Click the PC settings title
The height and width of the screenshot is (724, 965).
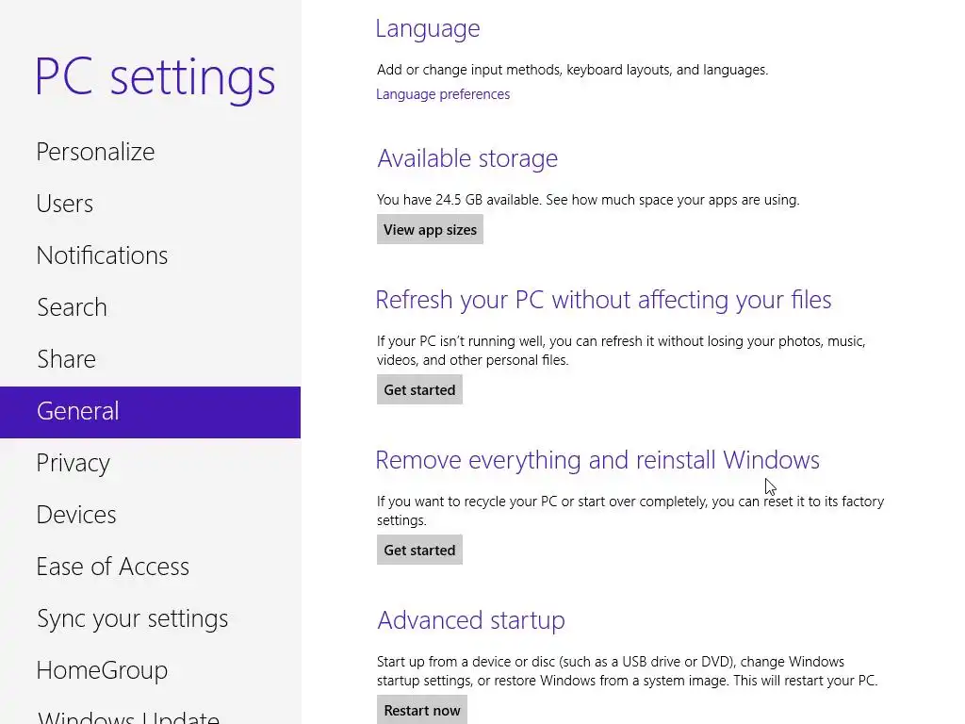[x=155, y=77]
